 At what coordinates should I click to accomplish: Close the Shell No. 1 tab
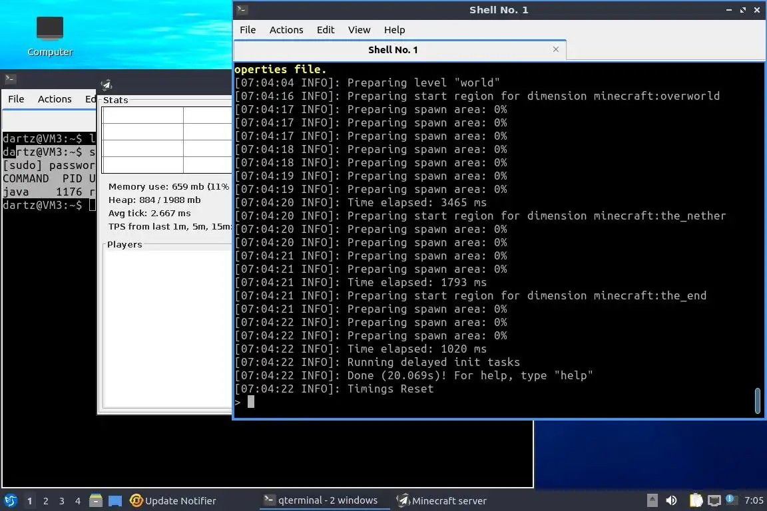pos(556,49)
